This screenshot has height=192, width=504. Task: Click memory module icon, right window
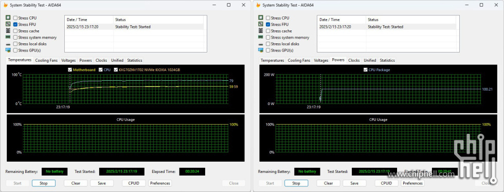click(261, 37)
